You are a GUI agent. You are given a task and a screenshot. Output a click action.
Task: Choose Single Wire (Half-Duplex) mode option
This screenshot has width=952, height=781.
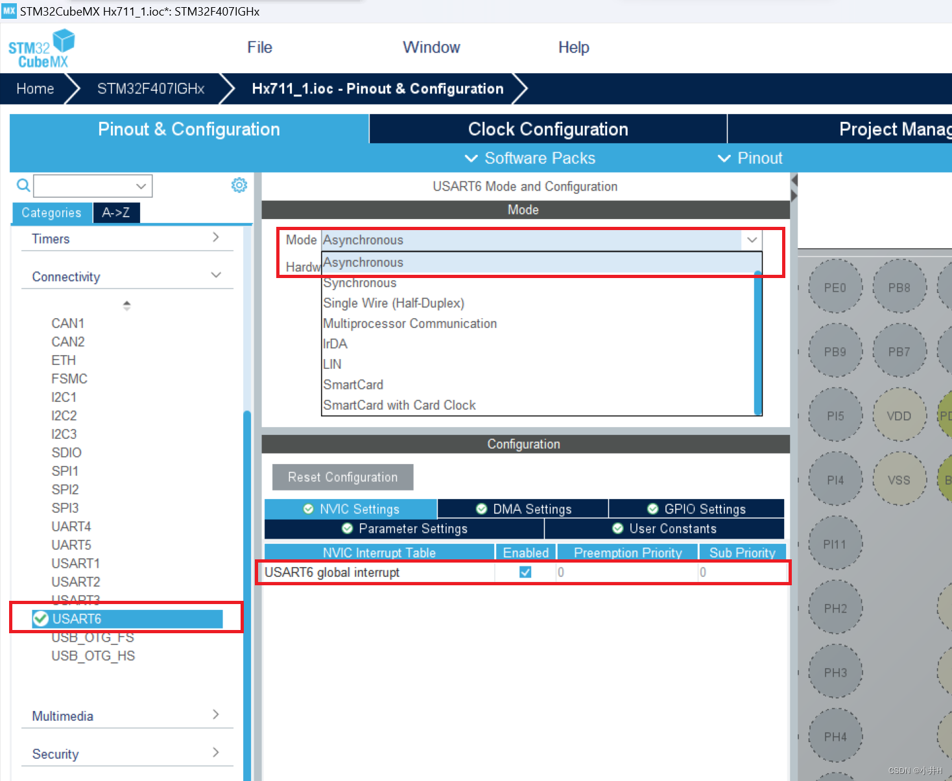click(538, 303)
